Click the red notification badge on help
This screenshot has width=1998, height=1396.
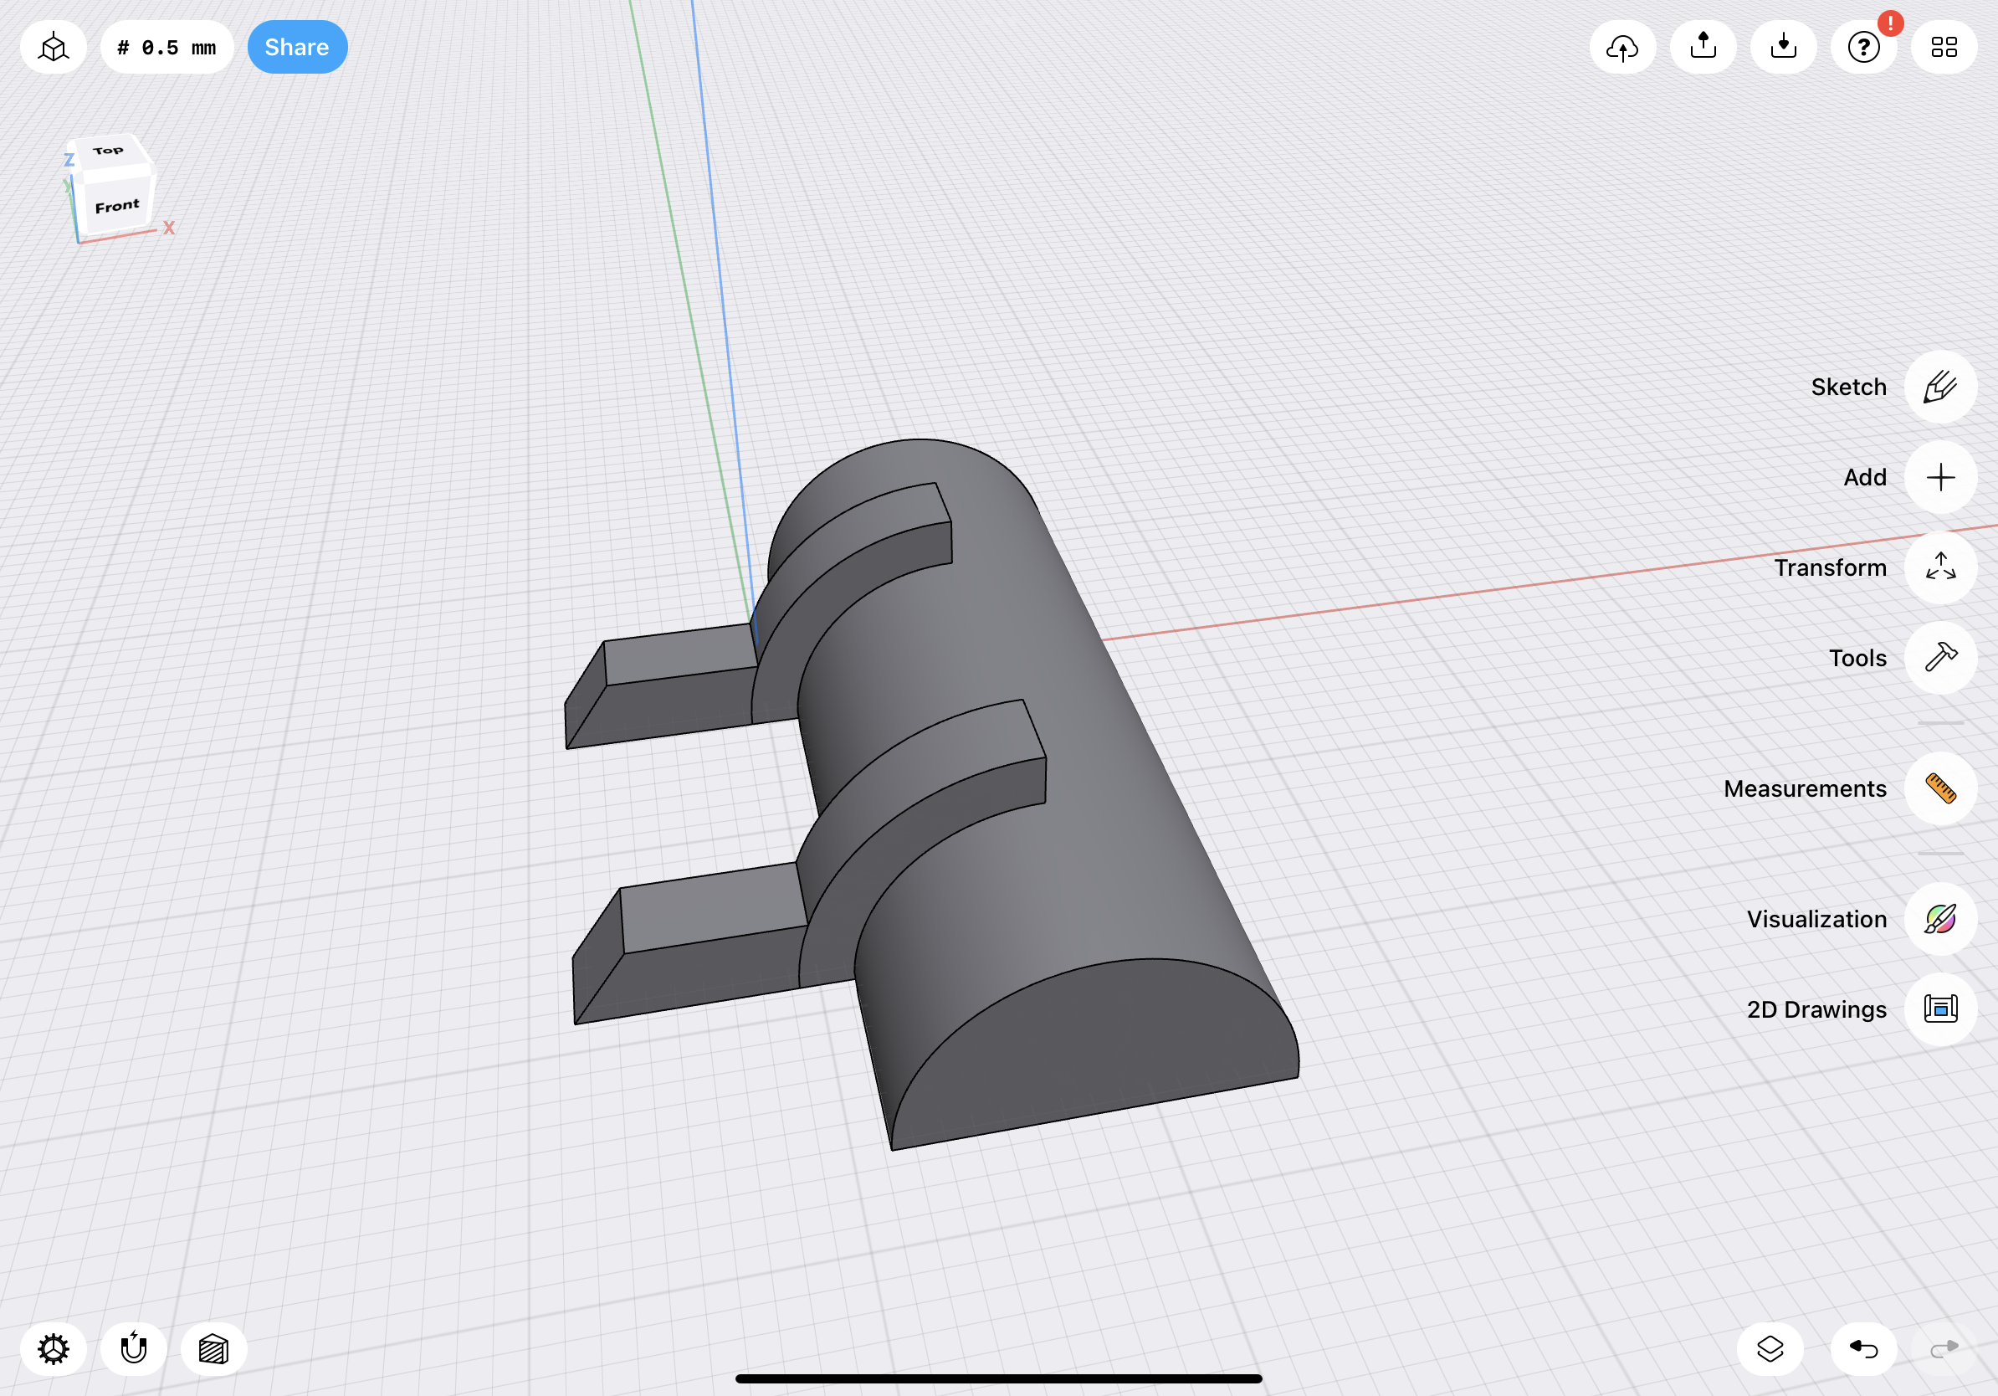pos(1890,23)
